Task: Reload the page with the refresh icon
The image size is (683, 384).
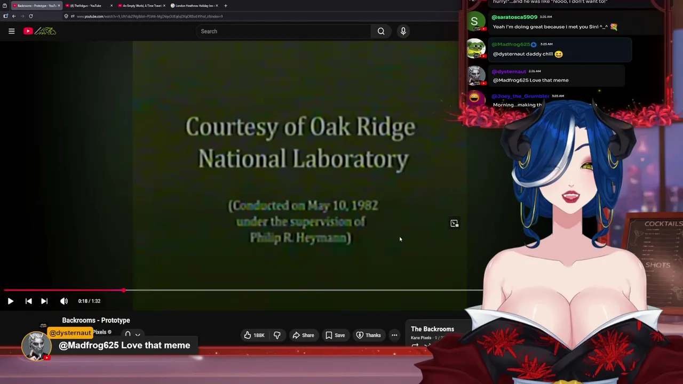Action: click(x=30, y=16)
